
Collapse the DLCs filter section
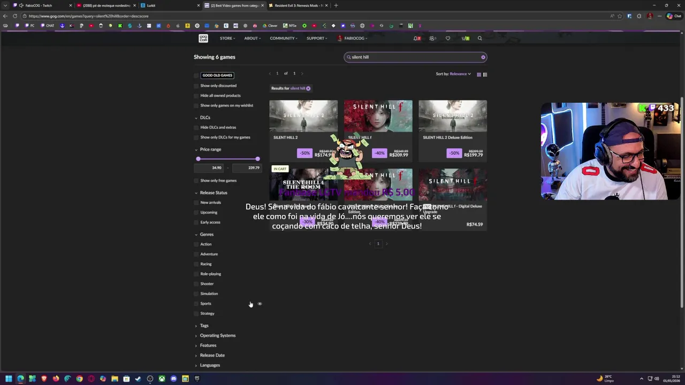[x=202, y=118]
